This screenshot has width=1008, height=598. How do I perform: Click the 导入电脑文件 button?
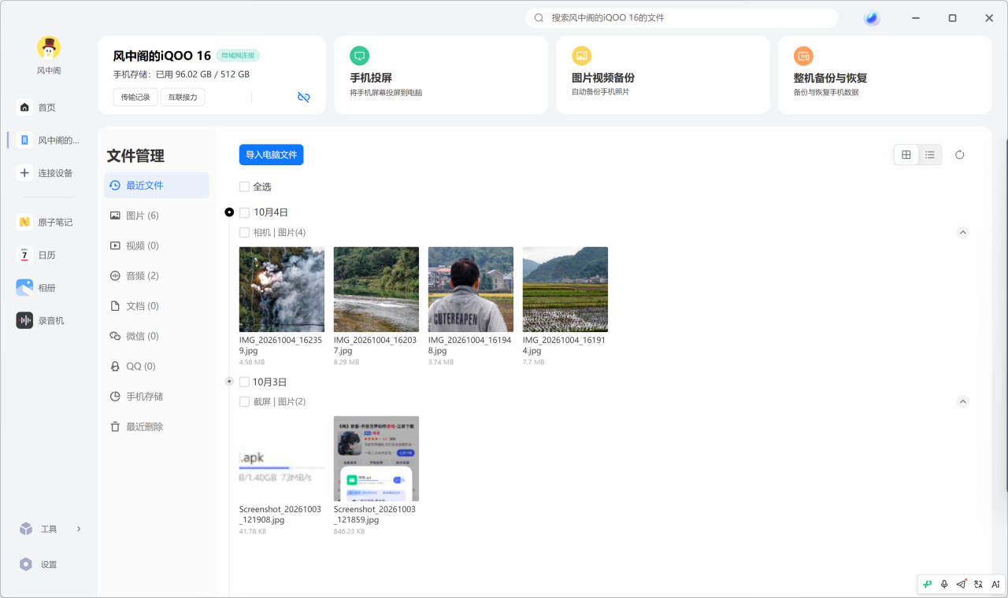coord(271,155)
